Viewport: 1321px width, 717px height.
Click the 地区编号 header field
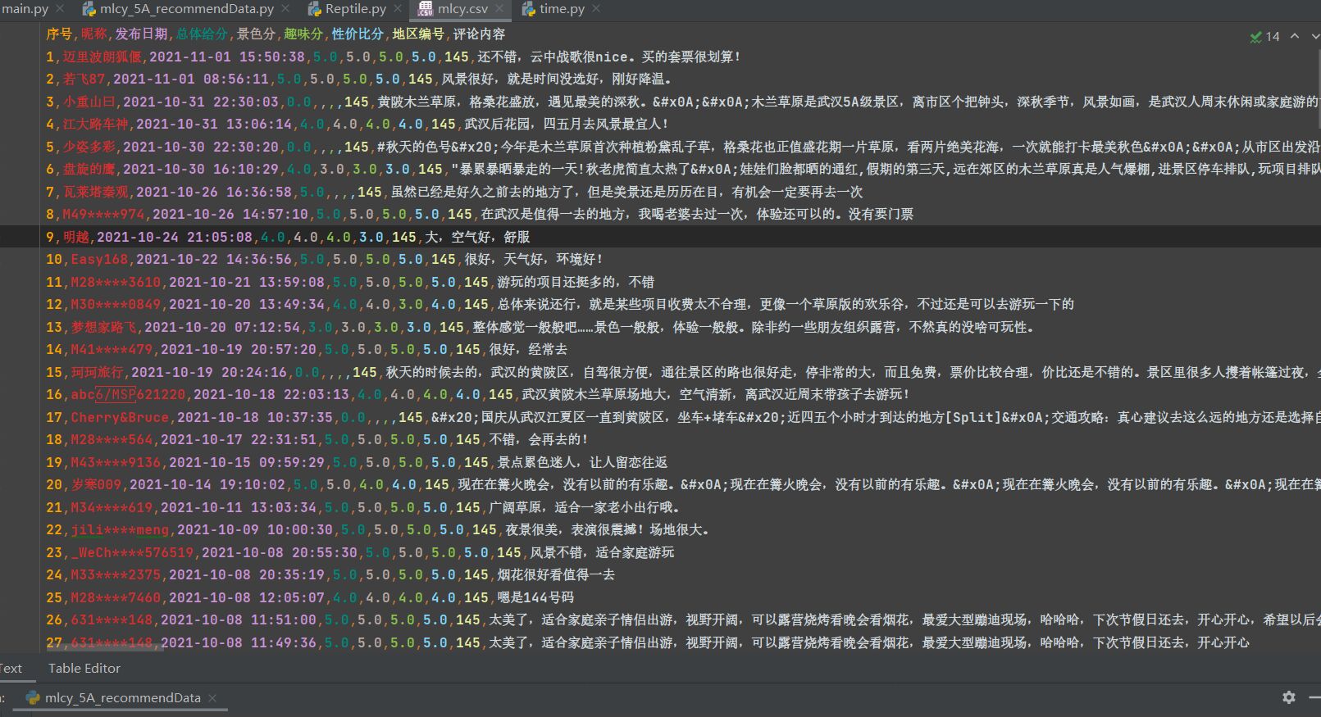[x=418, y=34]
